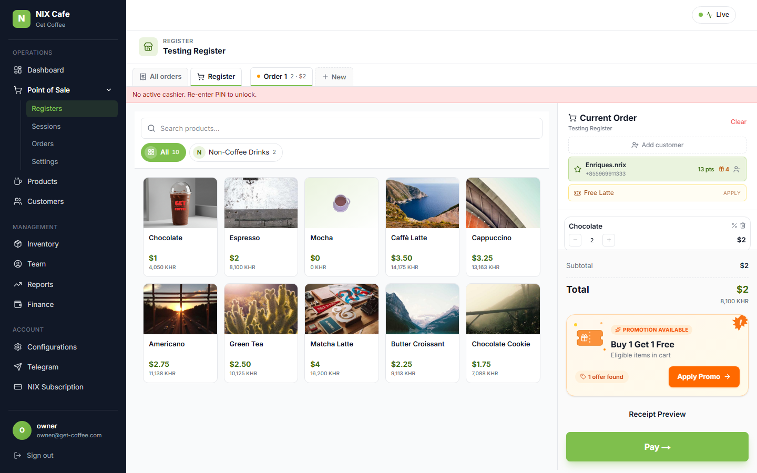The image size is (757, 473).
Task: Open the discount percent icon for Chocolate
Action: (x=734, y=225)
